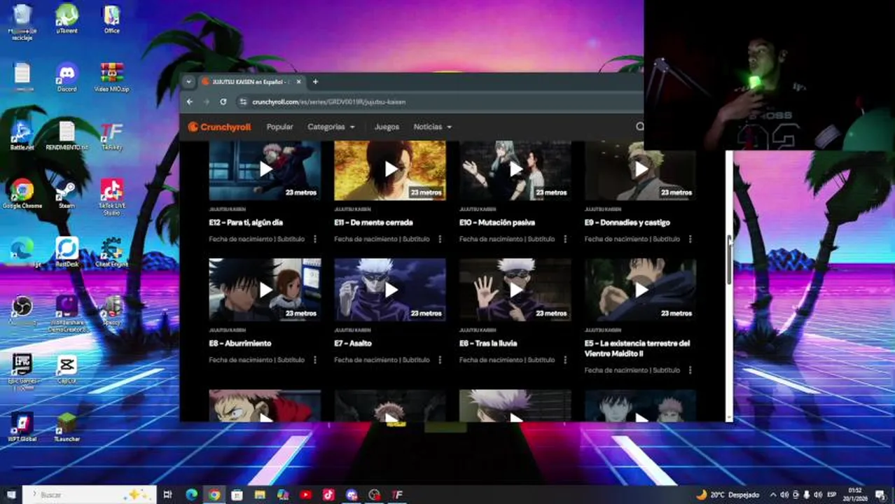Expand the Categorías dropdown
Viewport: 895px width, 504px height.
point(331,127)
